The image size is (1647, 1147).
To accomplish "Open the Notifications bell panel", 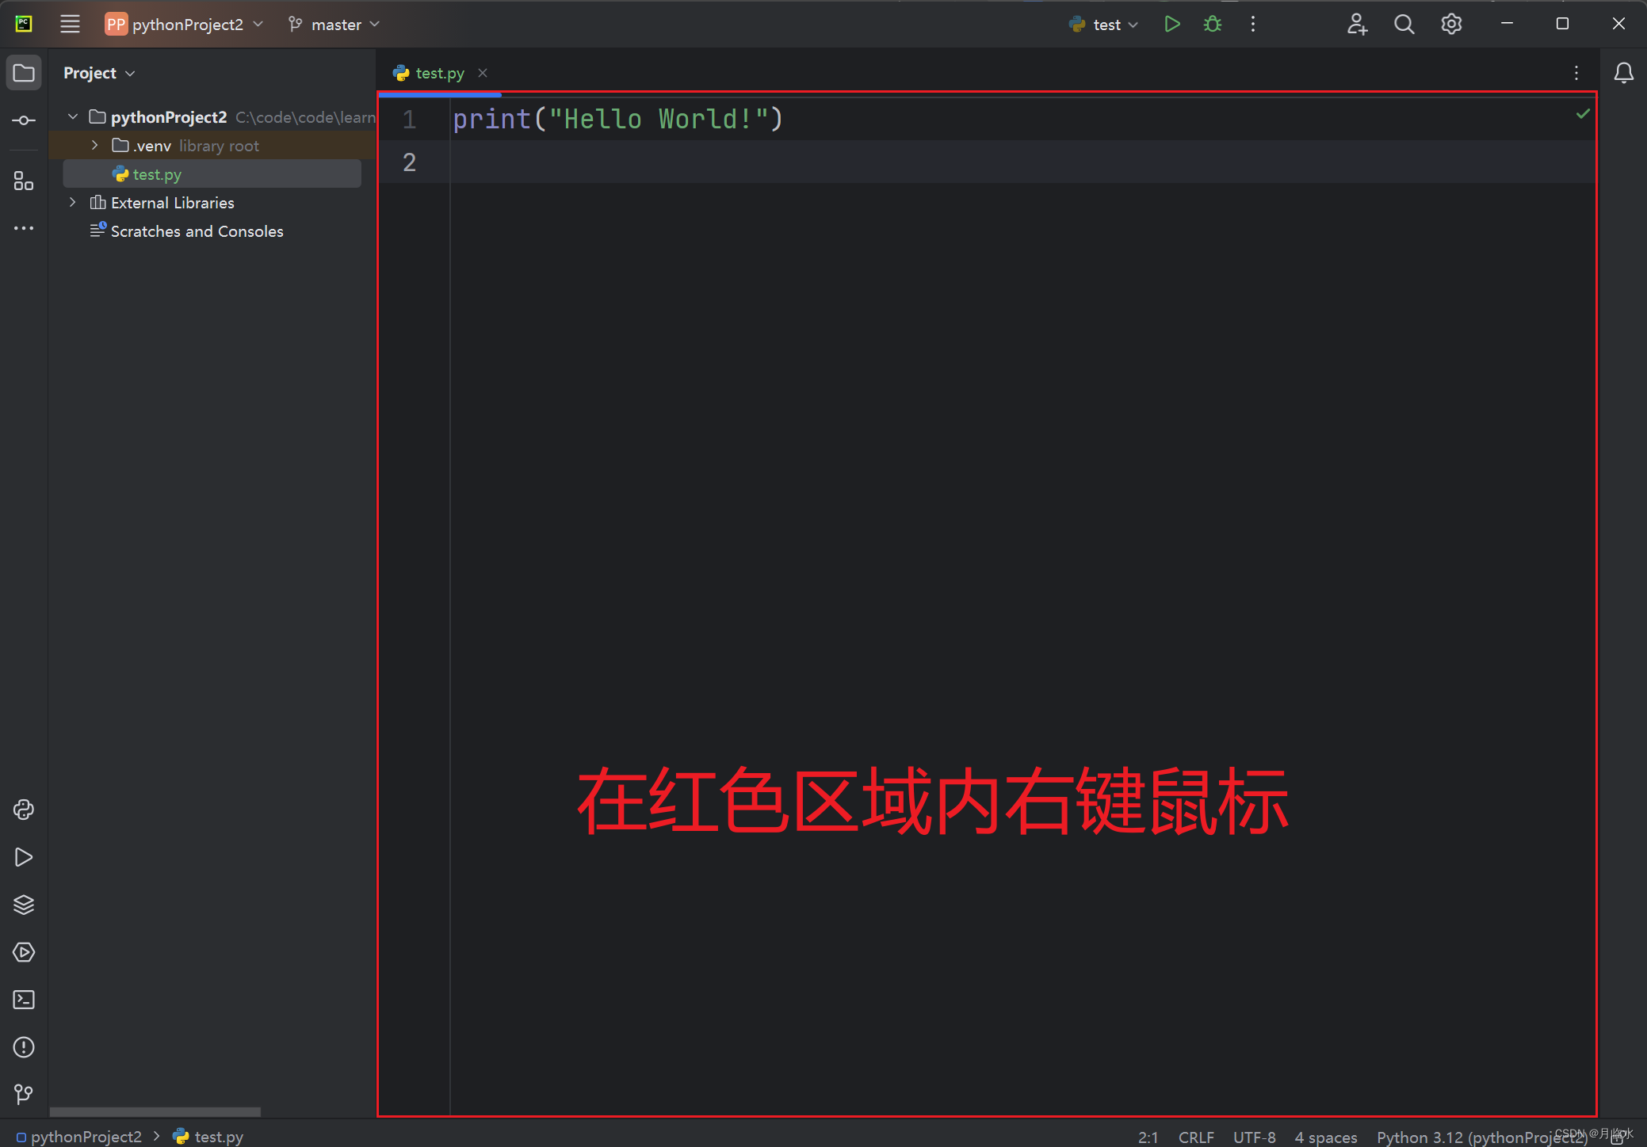I will point(1623,73).
